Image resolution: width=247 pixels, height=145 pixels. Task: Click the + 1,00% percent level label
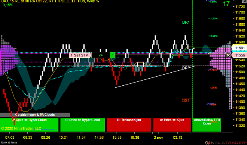pos(213,19)
